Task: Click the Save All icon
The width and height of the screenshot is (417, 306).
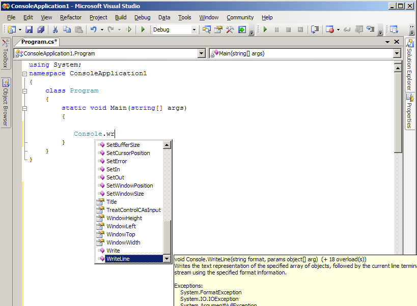Action: coord(41,29)
